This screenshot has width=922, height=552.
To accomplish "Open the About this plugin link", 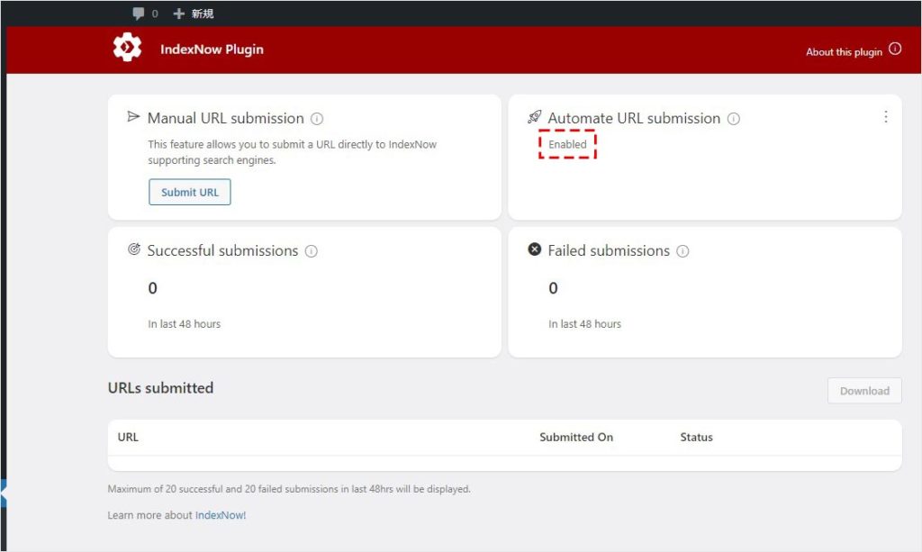I will point(844,52).
